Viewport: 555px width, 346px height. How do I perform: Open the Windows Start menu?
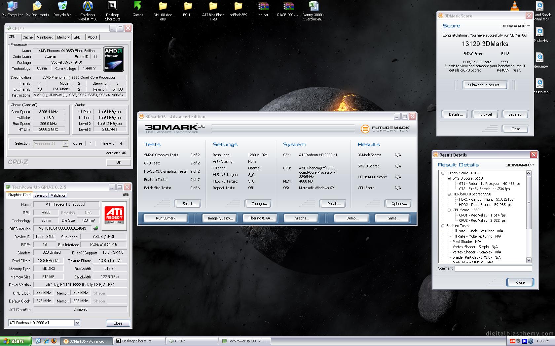[x=16, y=341]
